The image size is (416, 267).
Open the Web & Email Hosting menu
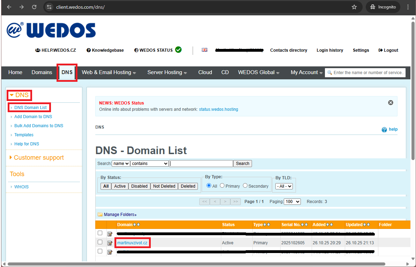106,72
